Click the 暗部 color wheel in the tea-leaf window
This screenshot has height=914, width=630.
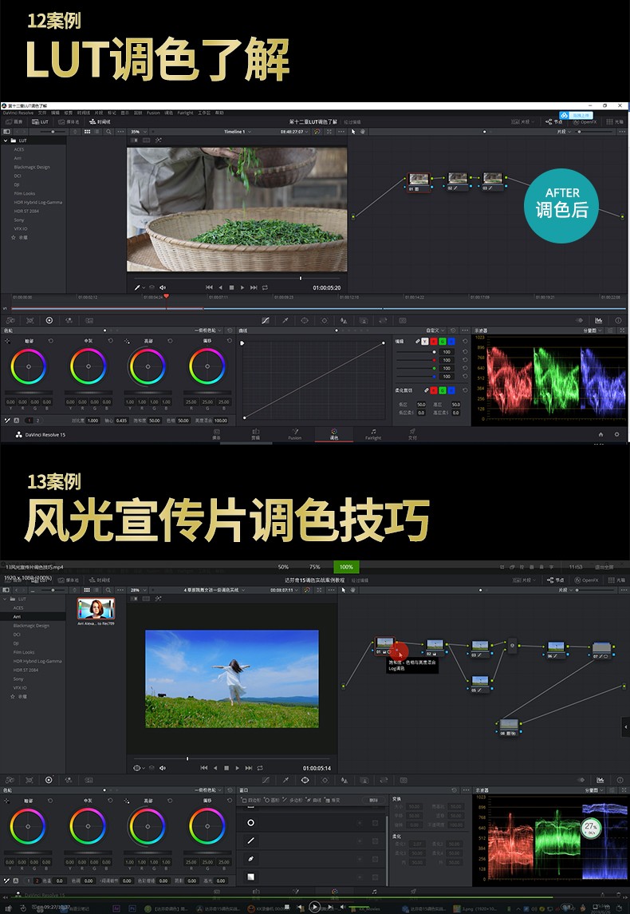(29, 367)
